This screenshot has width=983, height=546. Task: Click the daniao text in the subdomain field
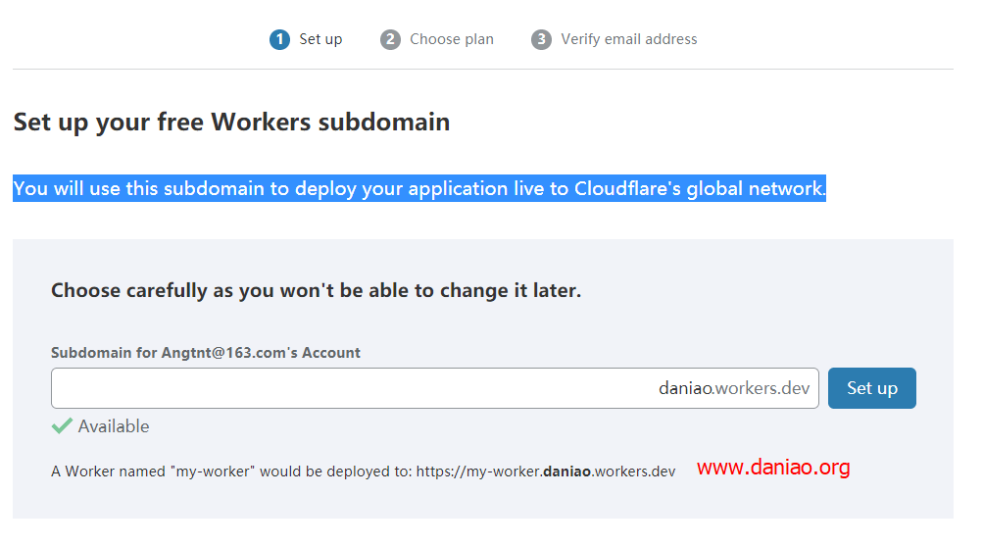(686, 388)
